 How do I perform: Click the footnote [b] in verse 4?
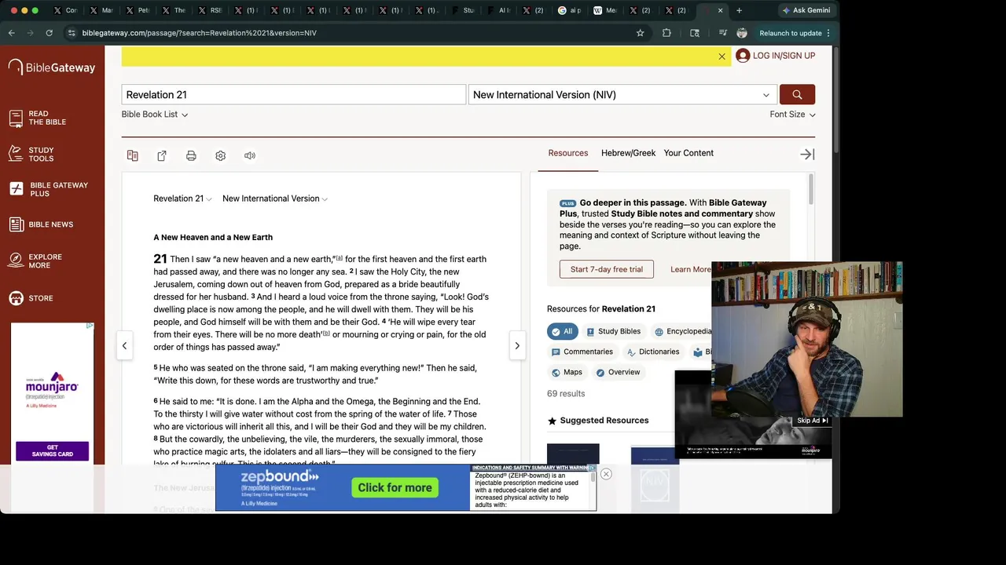[x=325, y=333]
